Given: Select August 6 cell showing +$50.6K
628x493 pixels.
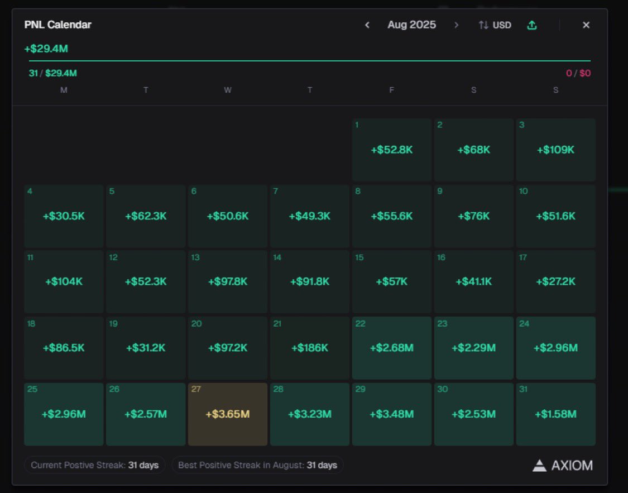Looking at the screenshot, I should 228,216.
